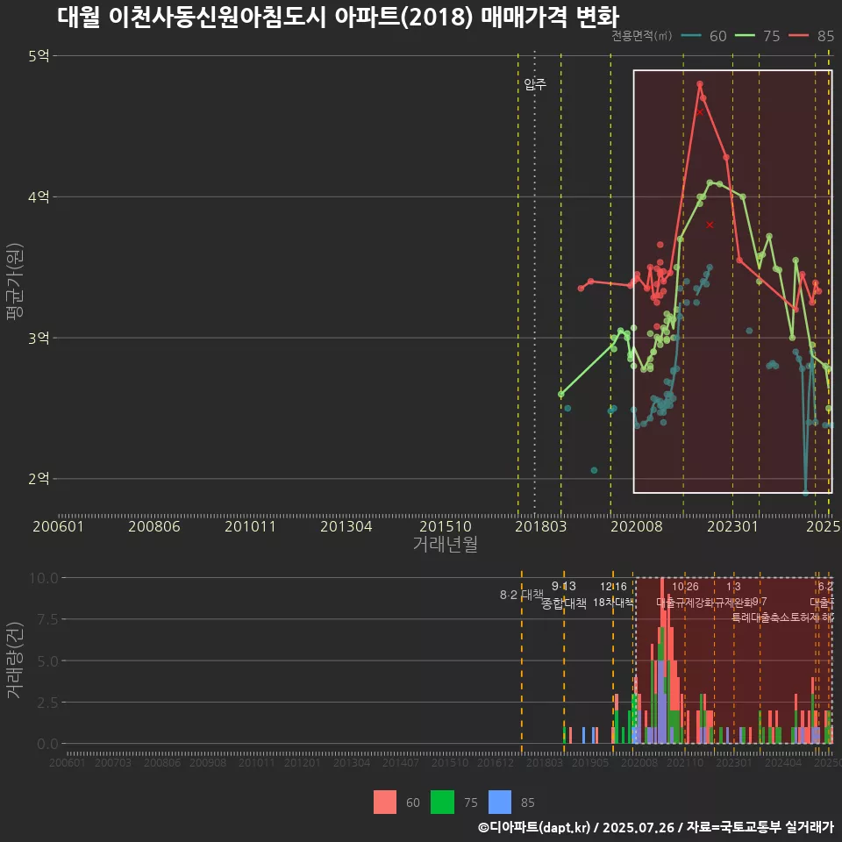This screenshot has height=842, width=842.
Task: Click '200806' on the upper price chart axis
Action: click(x=154, y=526)
